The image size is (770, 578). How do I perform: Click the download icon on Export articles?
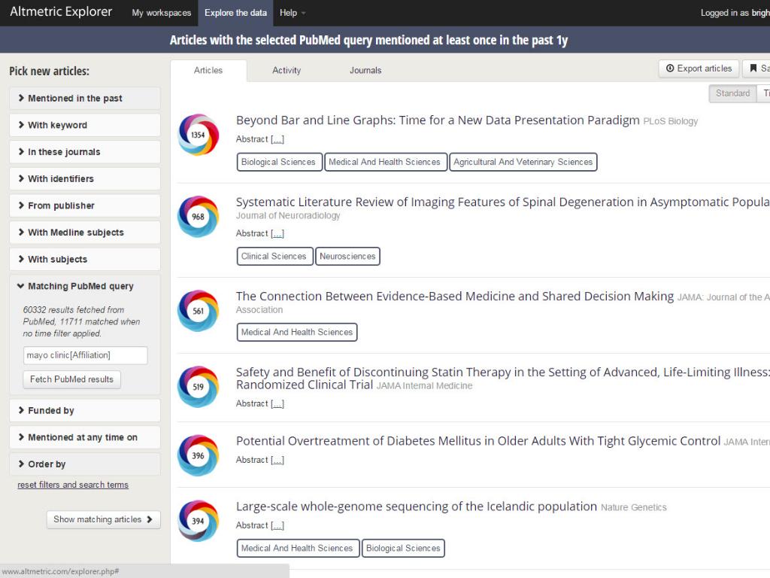668,68
